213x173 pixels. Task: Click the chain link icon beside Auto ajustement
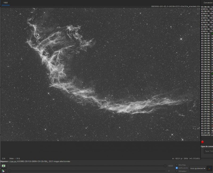point(210,168)
